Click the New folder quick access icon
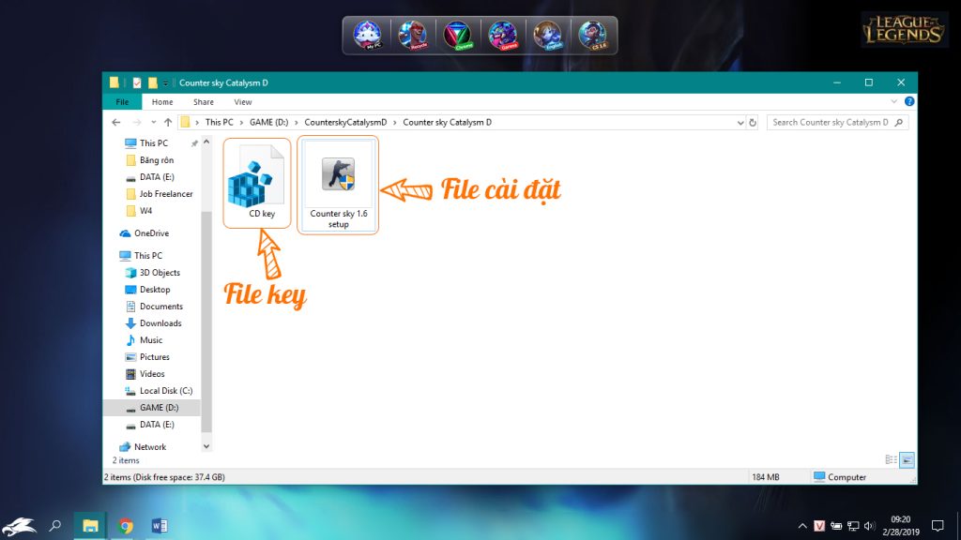 click(153, 82)
